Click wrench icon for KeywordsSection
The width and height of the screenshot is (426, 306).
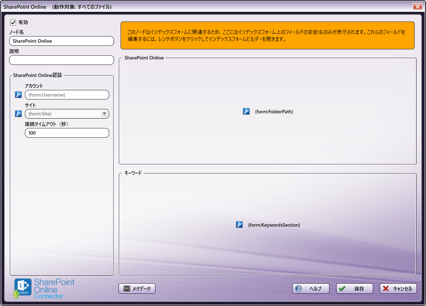[239, 225]
